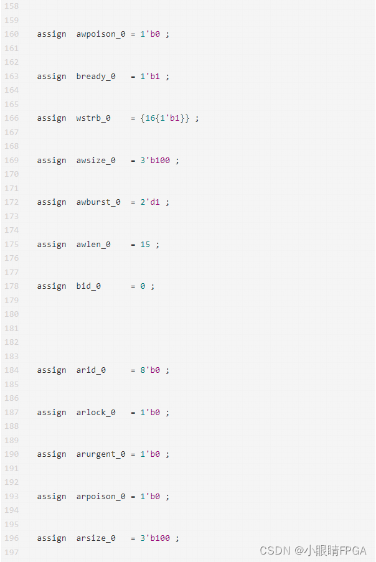Click line number 160 in the gutter
Screen dimensions: 376x562
point(11,34)
